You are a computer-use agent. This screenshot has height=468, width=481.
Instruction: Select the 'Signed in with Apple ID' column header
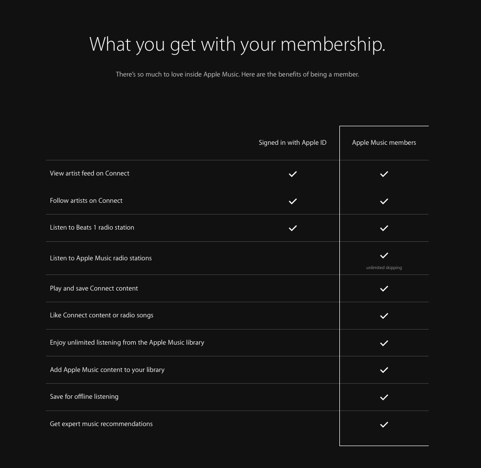coord(293,143)
